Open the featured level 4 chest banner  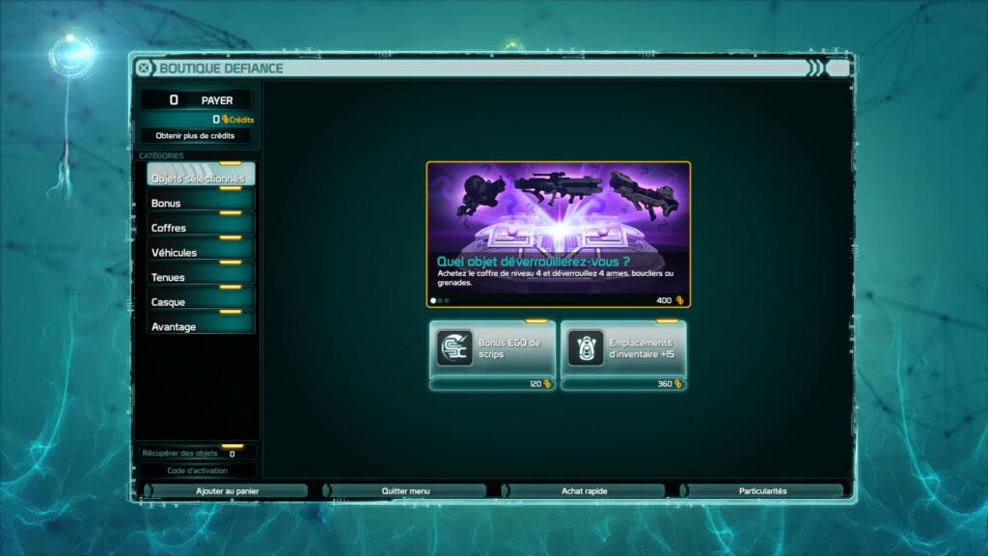(559, 235)
